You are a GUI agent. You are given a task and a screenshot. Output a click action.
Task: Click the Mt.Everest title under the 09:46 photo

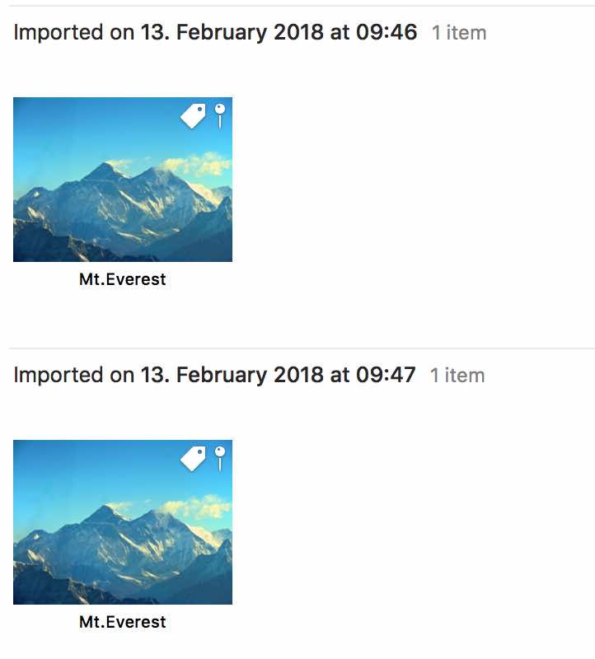point(122,279)
